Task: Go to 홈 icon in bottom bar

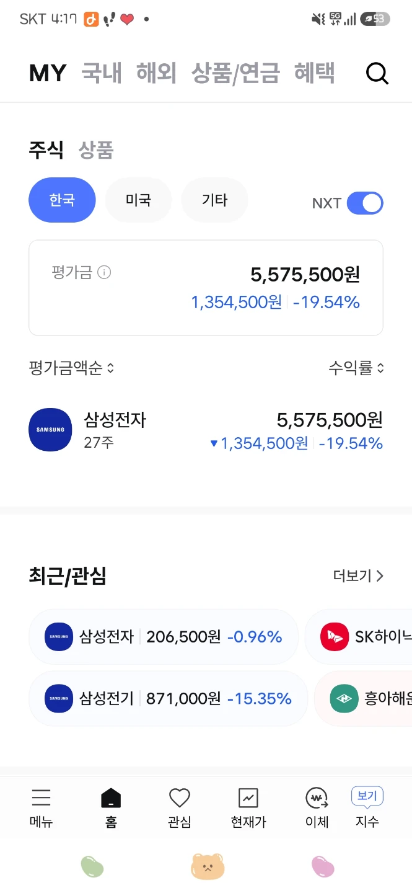Action: 111,798
